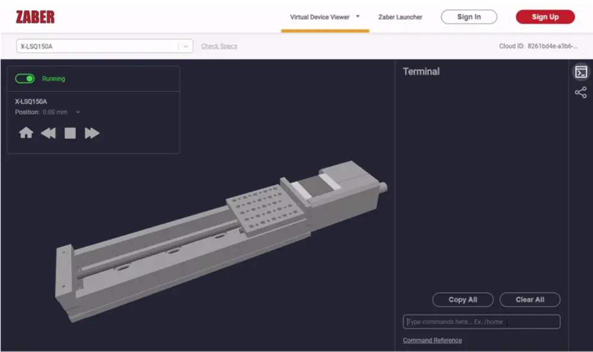593x352 pixels.
Task: Focus the terminal command input field
Action: coord(481,322)
